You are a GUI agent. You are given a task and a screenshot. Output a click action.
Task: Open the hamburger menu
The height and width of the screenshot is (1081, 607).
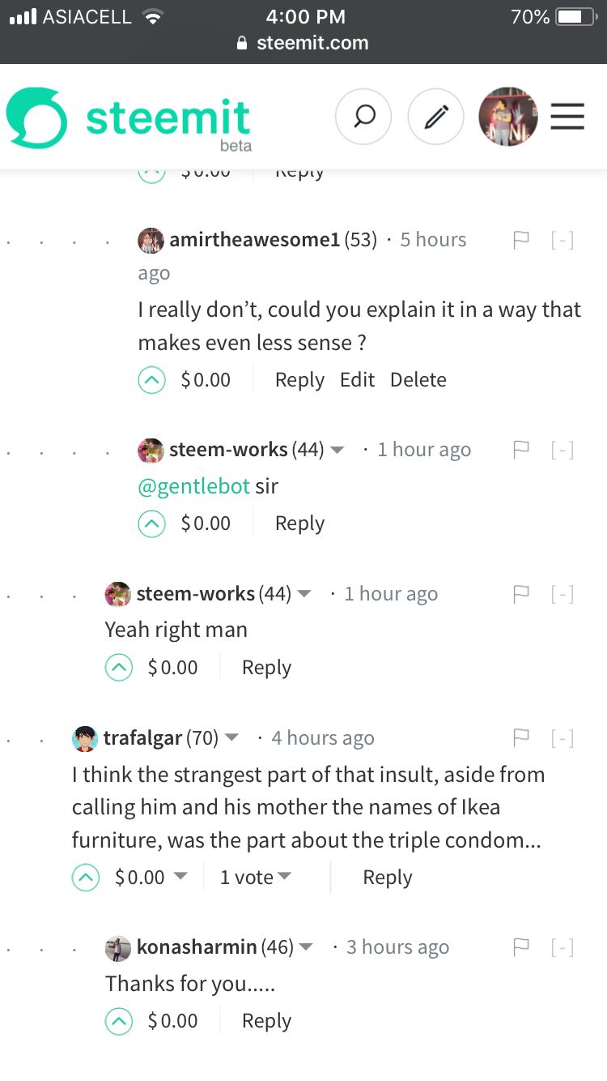[x=567, y=117]
